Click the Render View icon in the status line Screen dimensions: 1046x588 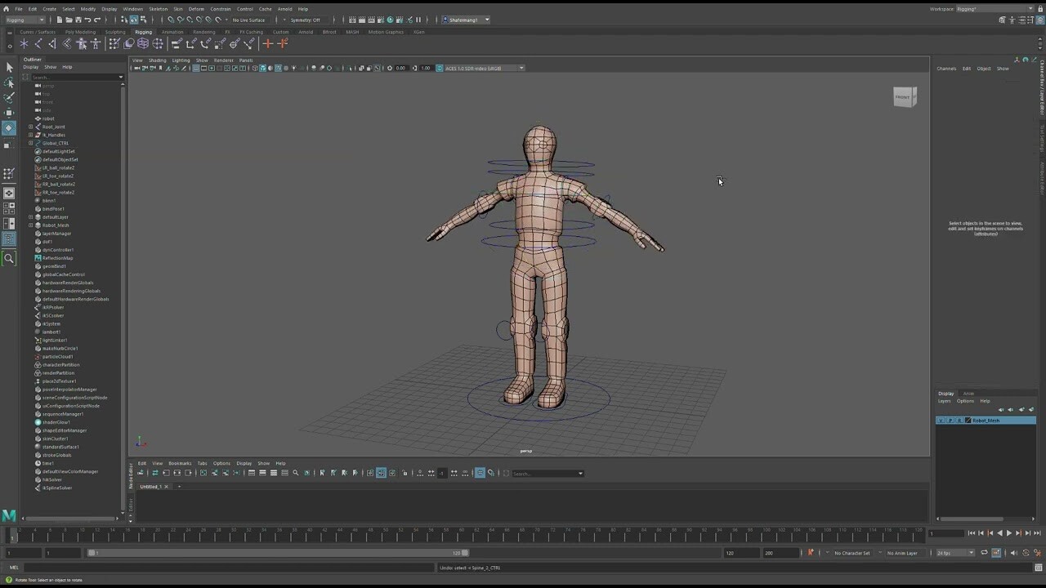[x=351, y=20]
